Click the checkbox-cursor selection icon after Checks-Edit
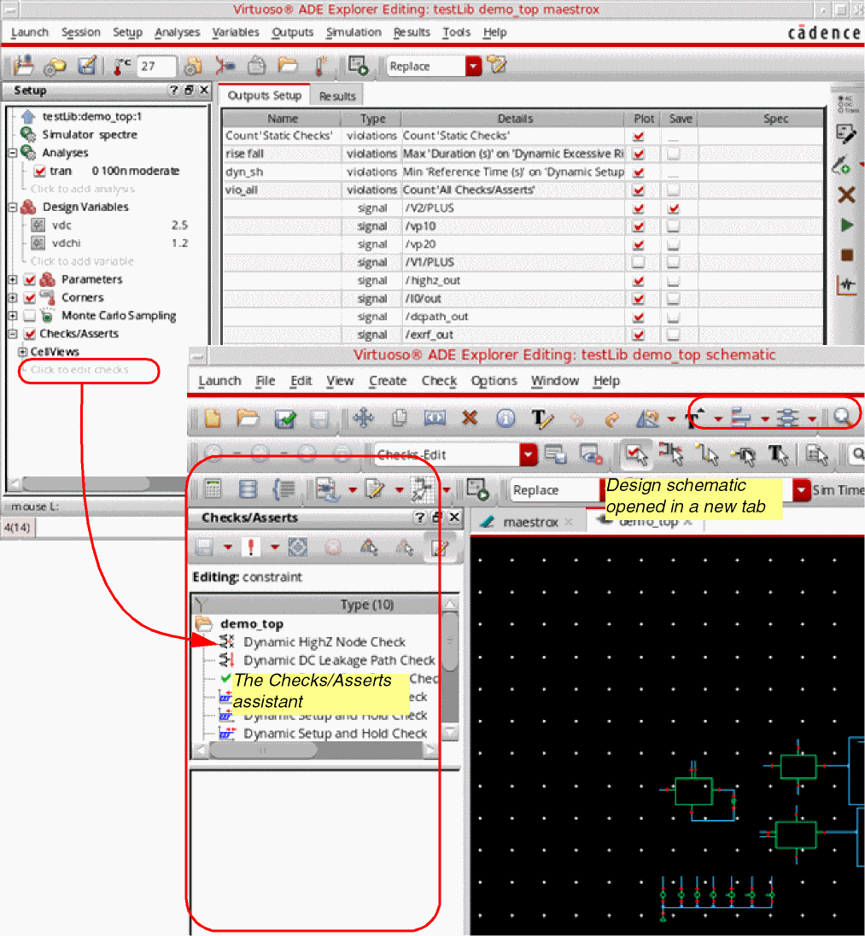 click(x=636, y=454)
